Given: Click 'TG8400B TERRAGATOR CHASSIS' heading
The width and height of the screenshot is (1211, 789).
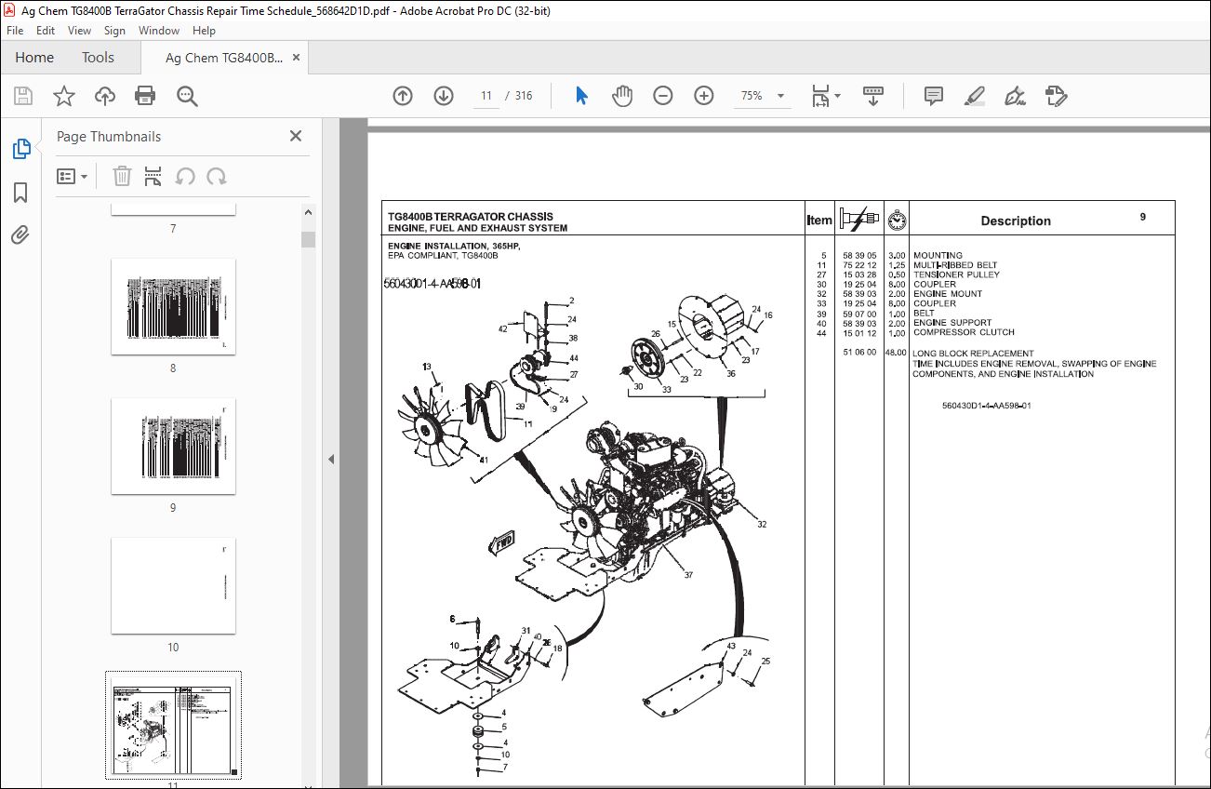Looking at the screenshot, I should pyautogui.click(x=471, y=217).
